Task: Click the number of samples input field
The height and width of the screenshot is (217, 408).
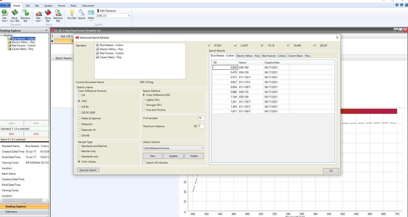Action: 201,118
